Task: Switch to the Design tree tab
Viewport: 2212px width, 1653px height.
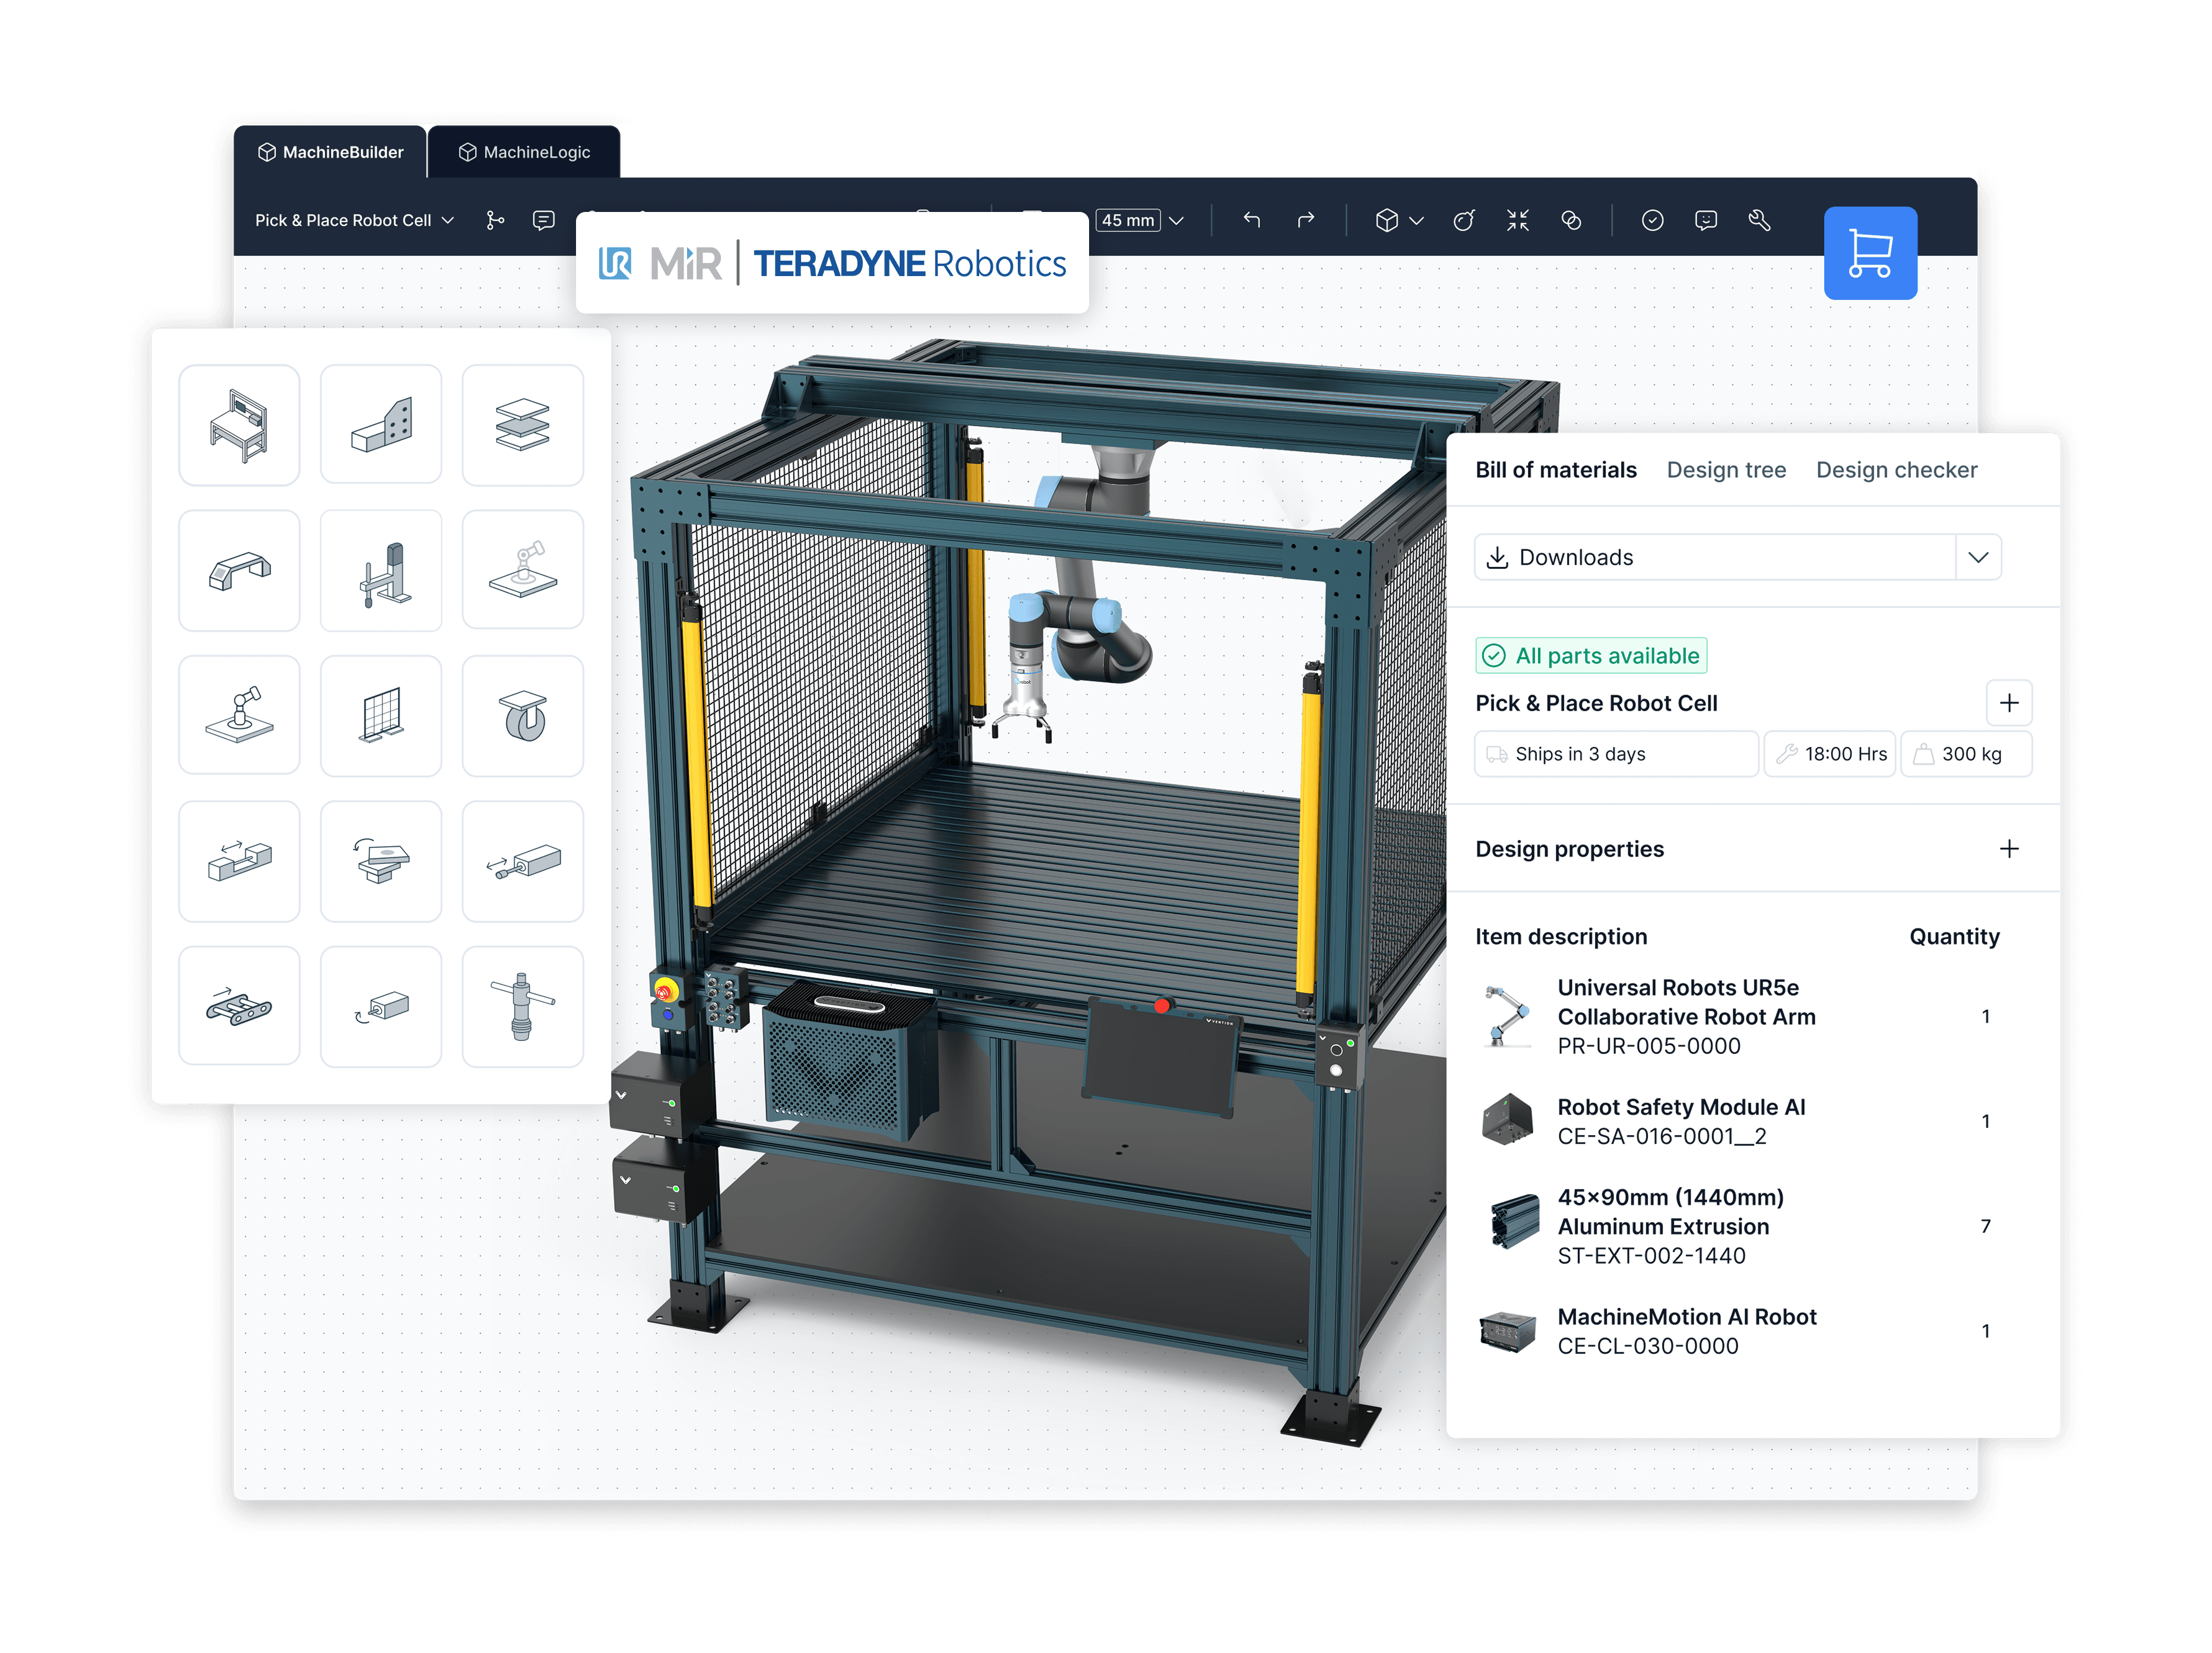Action: pos(1726,470)
